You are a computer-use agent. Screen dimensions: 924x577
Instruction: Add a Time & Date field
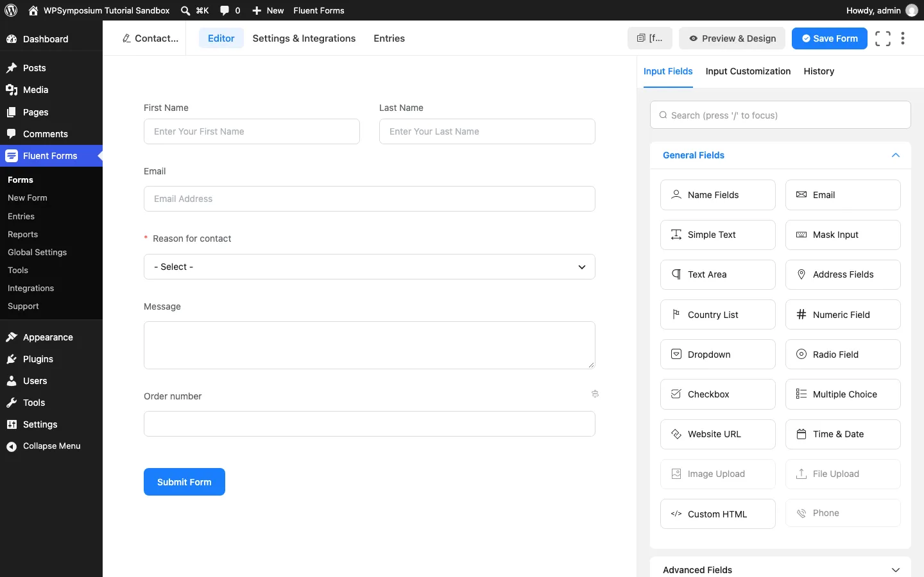click(x=843, y=434)
